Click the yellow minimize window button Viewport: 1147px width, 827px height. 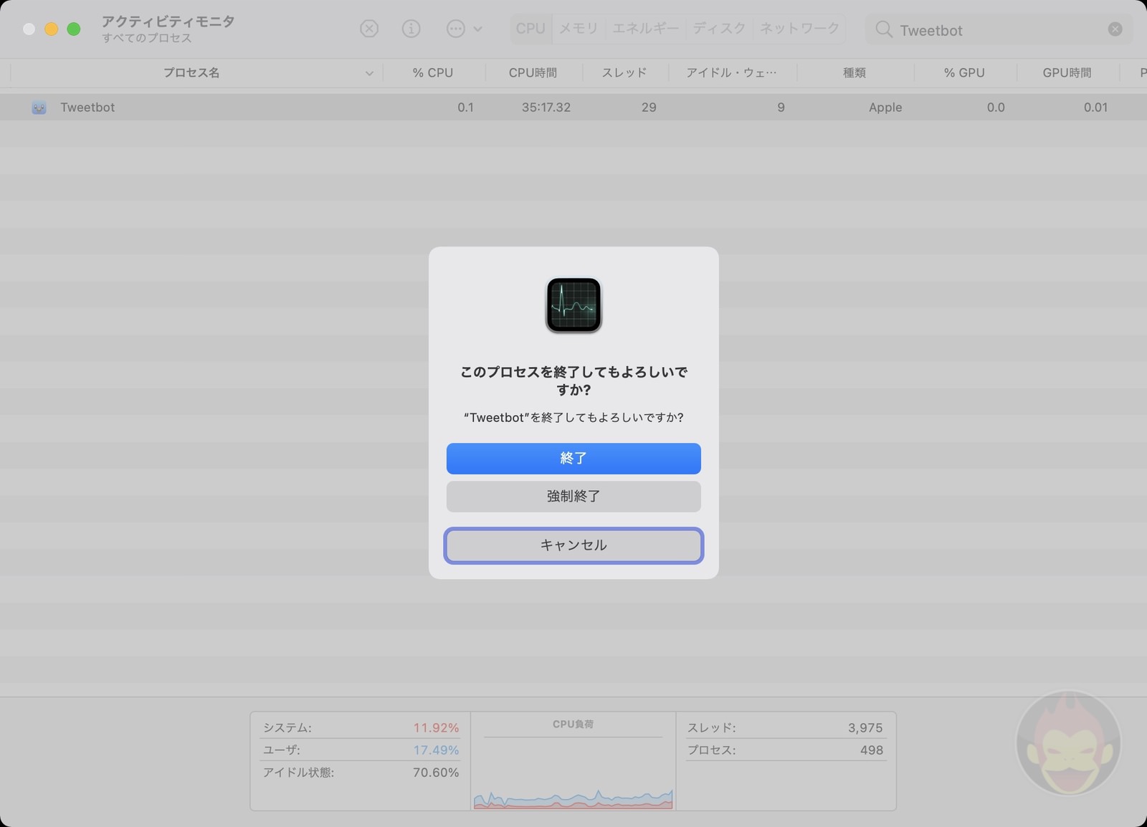tap(52, 29)
